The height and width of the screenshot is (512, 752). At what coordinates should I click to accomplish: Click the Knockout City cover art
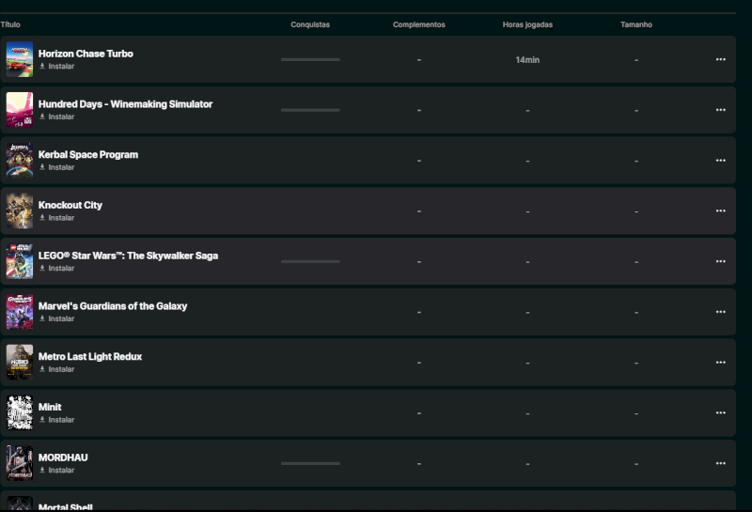tap(19, 211)
